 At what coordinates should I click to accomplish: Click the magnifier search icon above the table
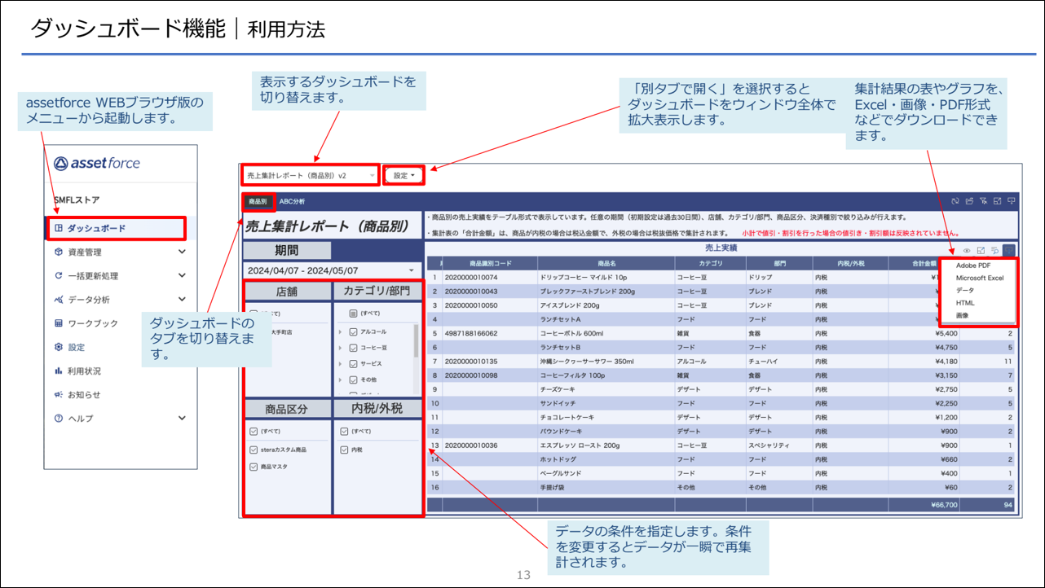coord(995,251)
